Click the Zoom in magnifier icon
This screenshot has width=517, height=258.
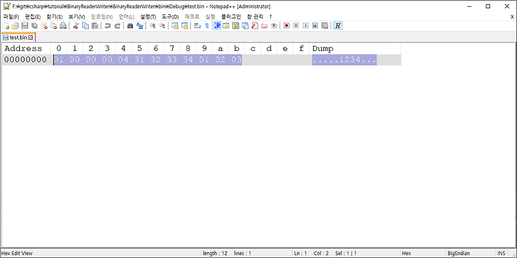coord(152,25)
